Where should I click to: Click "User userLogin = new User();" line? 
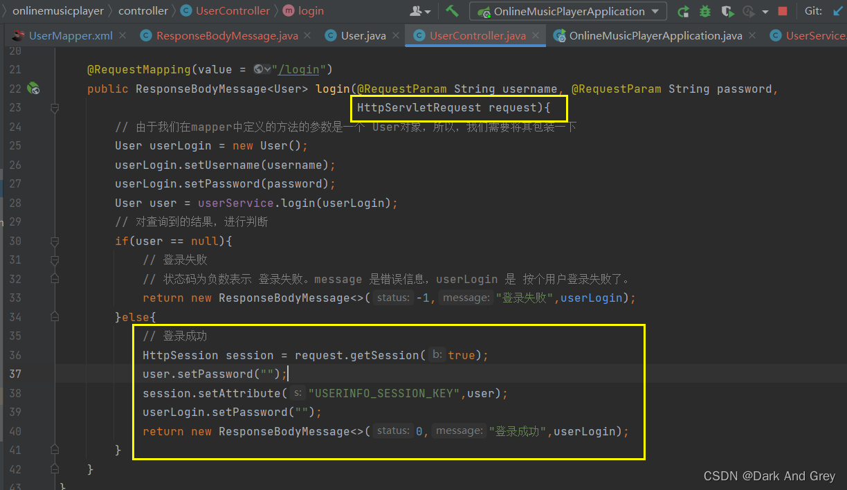coord(211,146)
